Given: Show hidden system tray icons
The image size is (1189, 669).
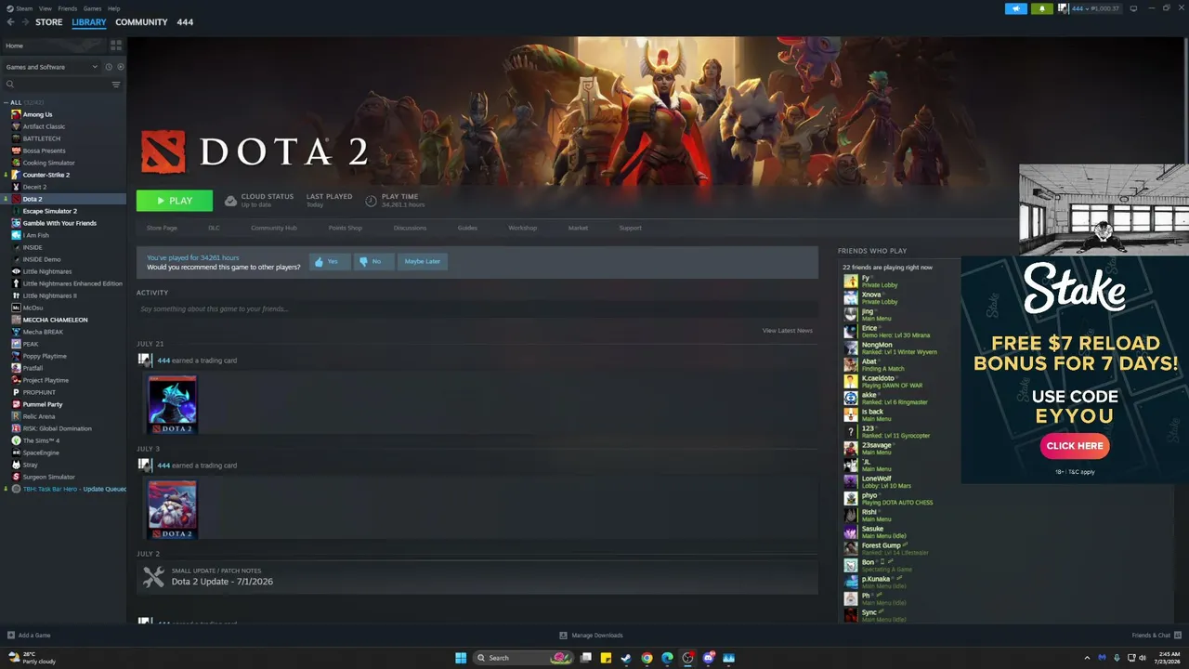Looking at the screenshot, I should (x=1087, y=658).
